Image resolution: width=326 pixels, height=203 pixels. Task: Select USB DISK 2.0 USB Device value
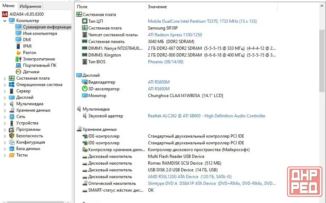click(183, 170)
